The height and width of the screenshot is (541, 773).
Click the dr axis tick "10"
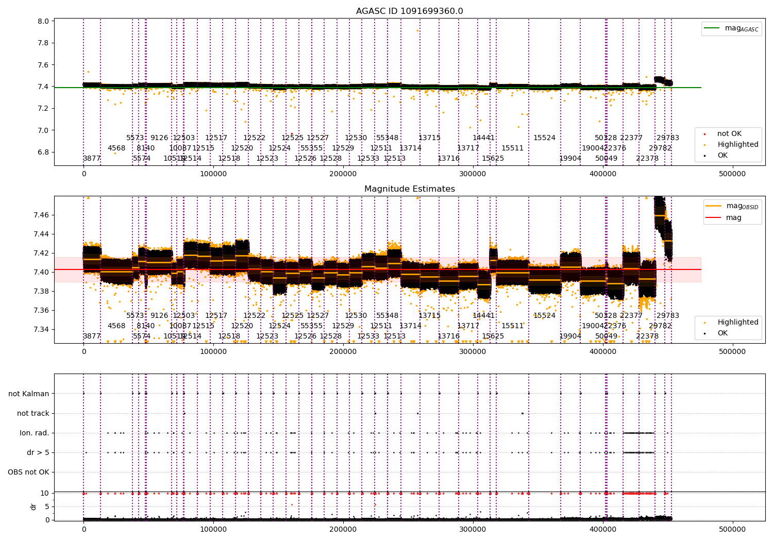(45, 494)
